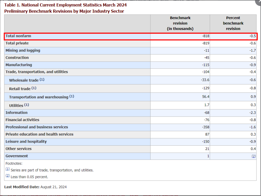
Task: Open footnote (2) link in Government row
Action: coord(254,156)
